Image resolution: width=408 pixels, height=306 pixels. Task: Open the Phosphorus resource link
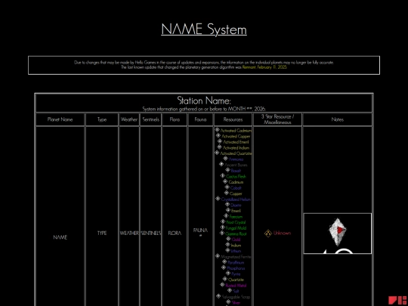coord(236,268)
